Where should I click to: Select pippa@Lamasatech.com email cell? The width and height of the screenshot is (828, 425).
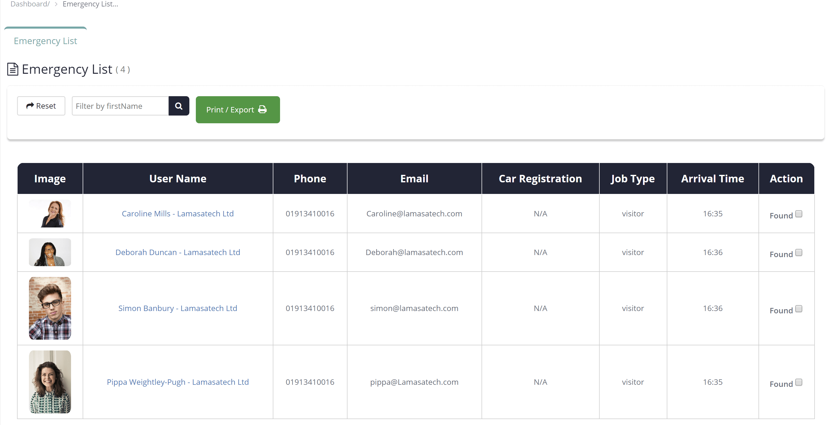pyautogui.click(x=414, y=382)
